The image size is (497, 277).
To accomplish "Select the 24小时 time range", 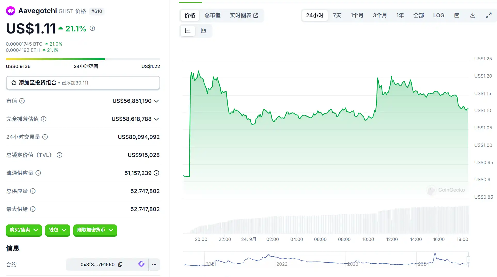I will click(x=315, y=15).
